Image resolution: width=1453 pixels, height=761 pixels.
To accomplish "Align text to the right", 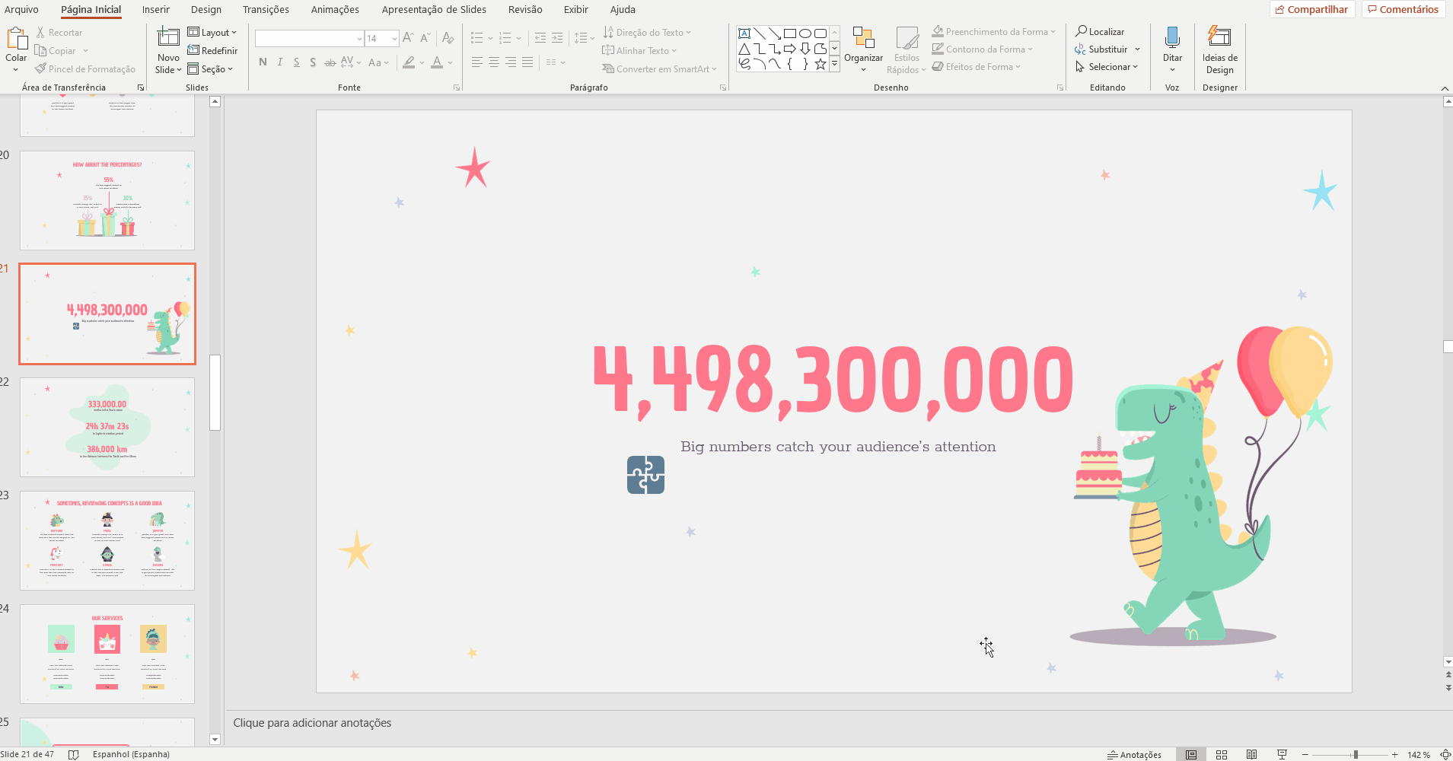I will point(511,62).
